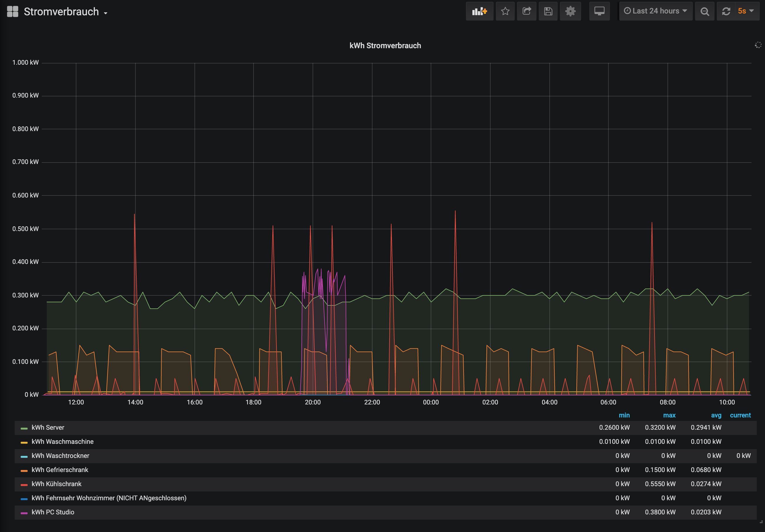Toggle kWh Server series in legend
765x532 pixels.
[x=48, y=428]
